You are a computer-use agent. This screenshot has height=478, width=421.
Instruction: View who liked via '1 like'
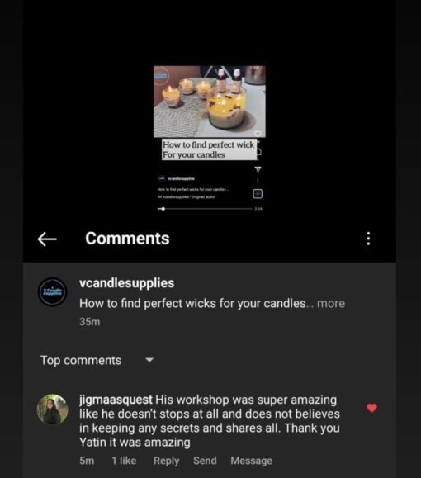[x=124, y=461]
